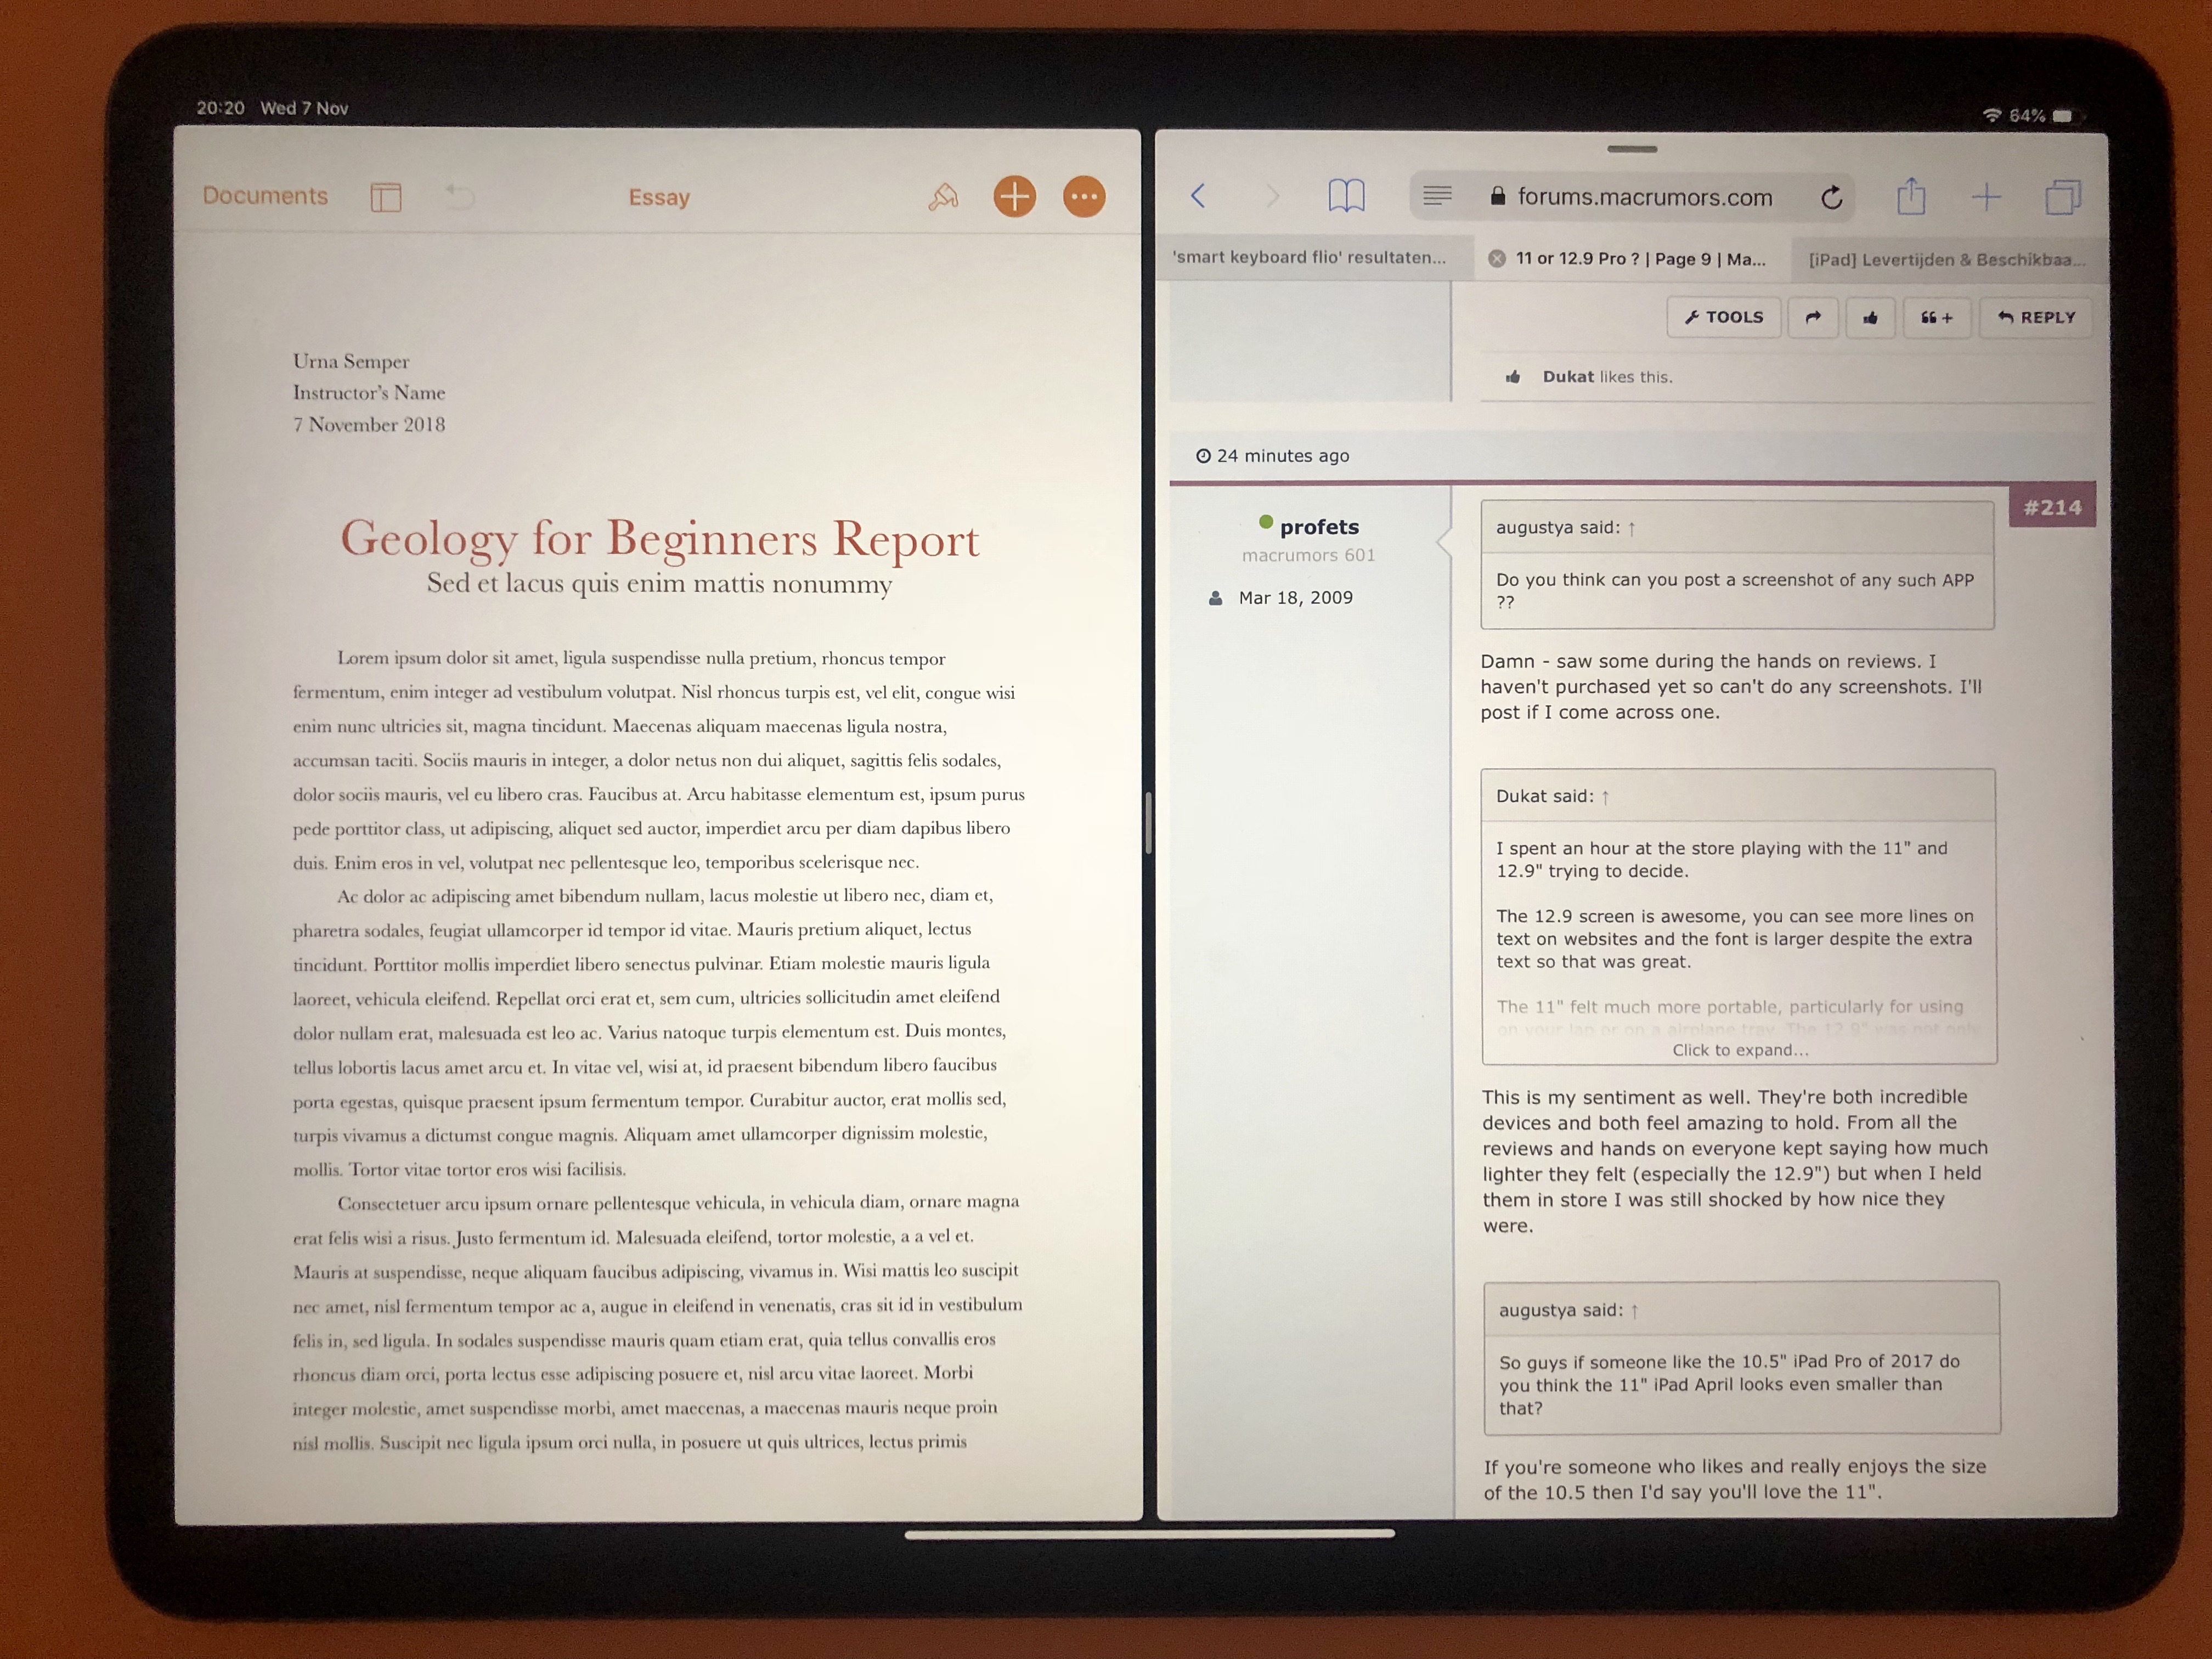Screen dimensions: 2212x1659
Task: Switch to 'smart keyboard flio' tab
Action: (1309, 258)
